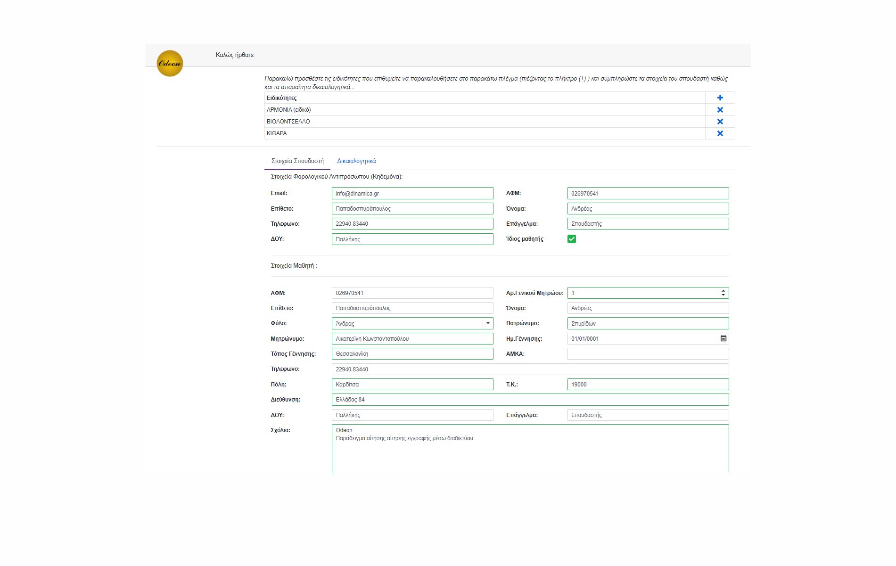Click the Odeon logo
The height and width of the screenshot is (566, 896).
point(170,63)
